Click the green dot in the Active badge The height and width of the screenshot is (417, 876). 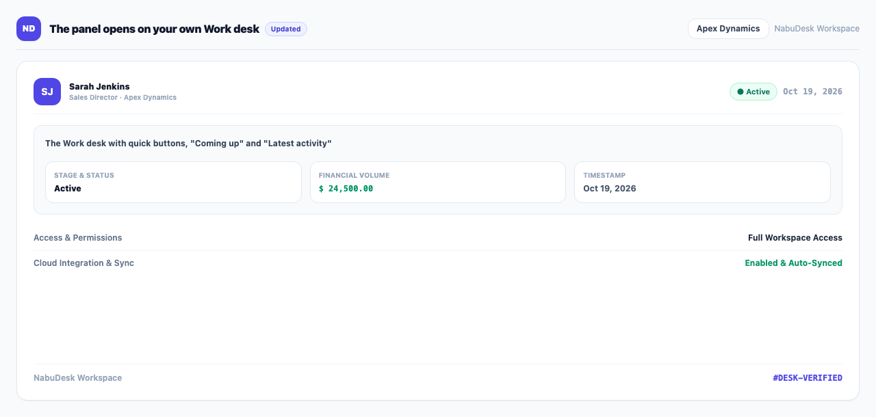(x=740, y=92)
